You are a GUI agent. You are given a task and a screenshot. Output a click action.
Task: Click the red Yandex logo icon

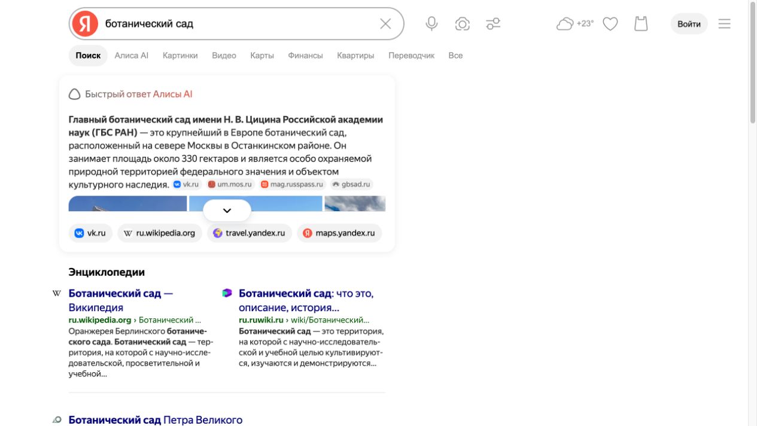click(85, 24)
